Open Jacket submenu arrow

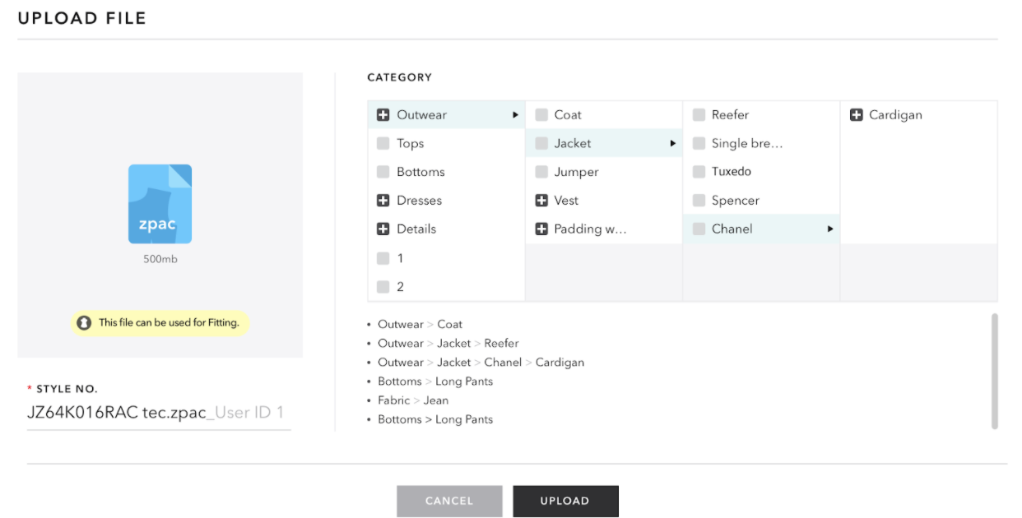pyautogui.click(x=672, y=144)
